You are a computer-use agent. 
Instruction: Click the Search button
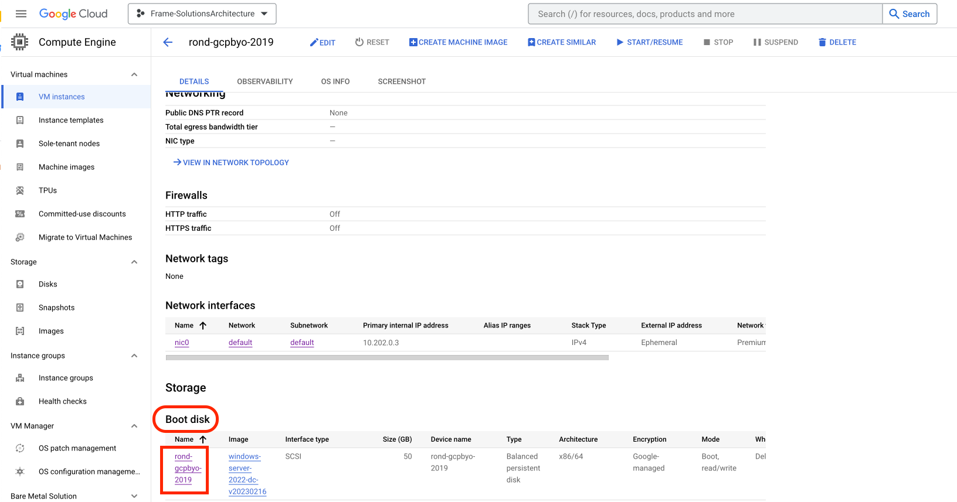(910, 13)
